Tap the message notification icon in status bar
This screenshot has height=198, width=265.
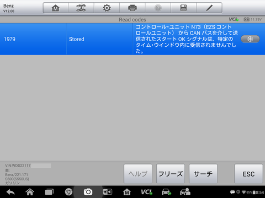pyautogui.click(x=232, y=192)
